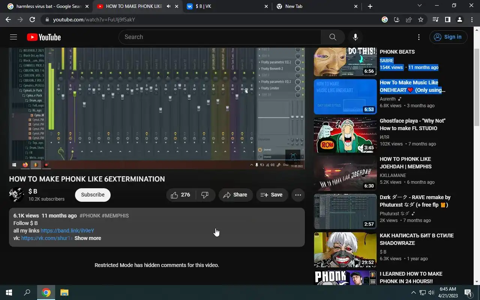Viewport: 480px width, 300px height.
Task: Click the #PHONK hashtag
Action: click(x=90, y=216)
